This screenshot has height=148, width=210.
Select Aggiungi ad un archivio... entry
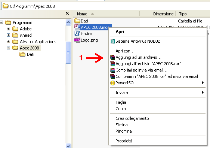click(x=158, y=57)
